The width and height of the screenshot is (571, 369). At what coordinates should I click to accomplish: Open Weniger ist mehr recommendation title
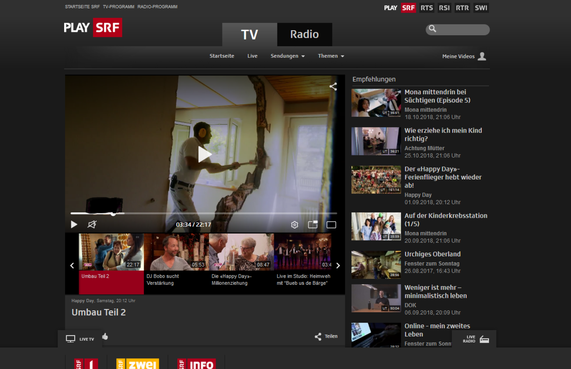coord(436,292)
